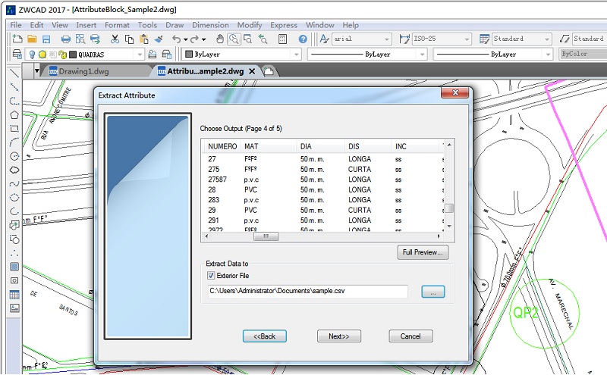Click the gray swatch beside QUADRAS
The width and height of the screenshot is (607, 375).
(73, 55)
